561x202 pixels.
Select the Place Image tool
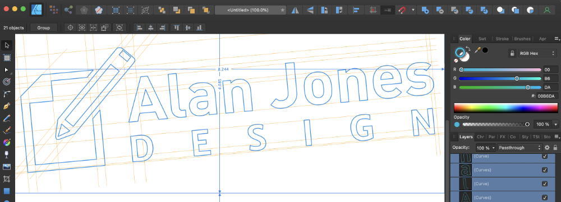pos(6,167)
